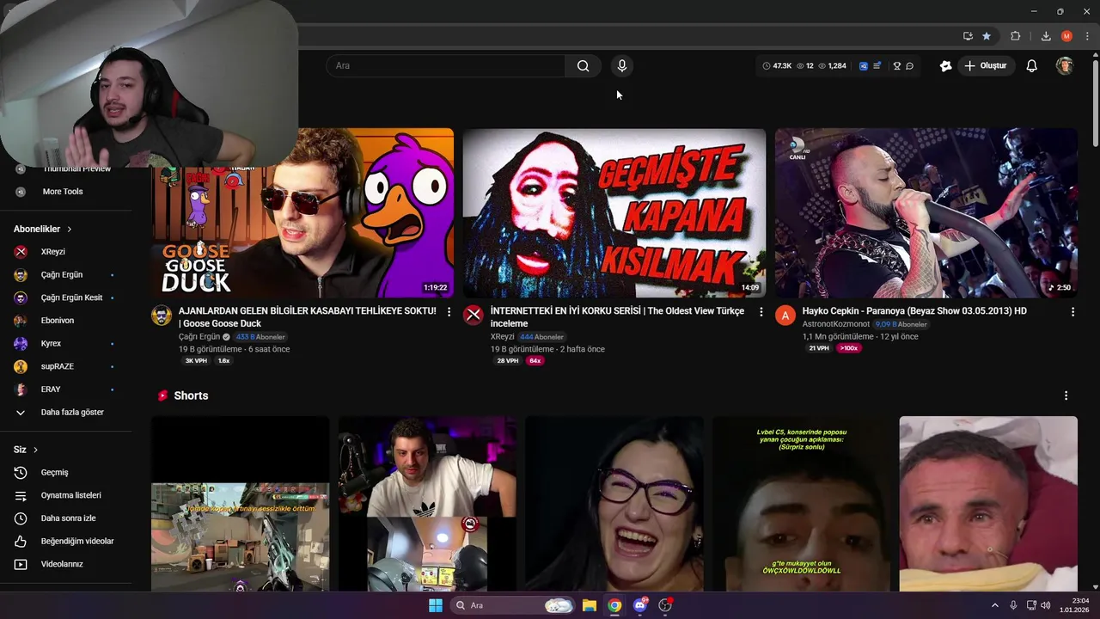The image size is (1100, 619).
Task: Open the AstronotKozmonot channel name link
Action: 837,324
